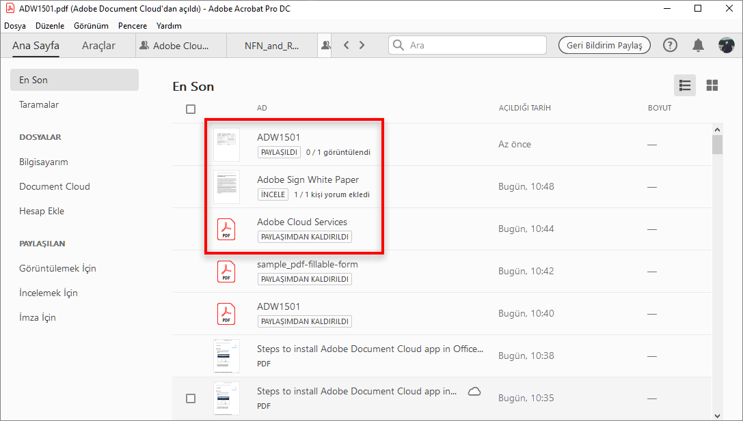
Task: Click the magnifier search icon
Action: pos(398,45)
